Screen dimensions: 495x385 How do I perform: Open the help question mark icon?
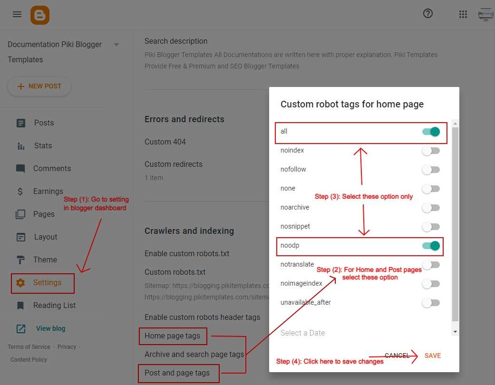click(428, 14)
